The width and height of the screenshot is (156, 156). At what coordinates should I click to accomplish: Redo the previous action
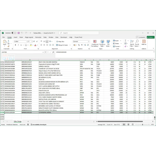click(x=26, y=33)
